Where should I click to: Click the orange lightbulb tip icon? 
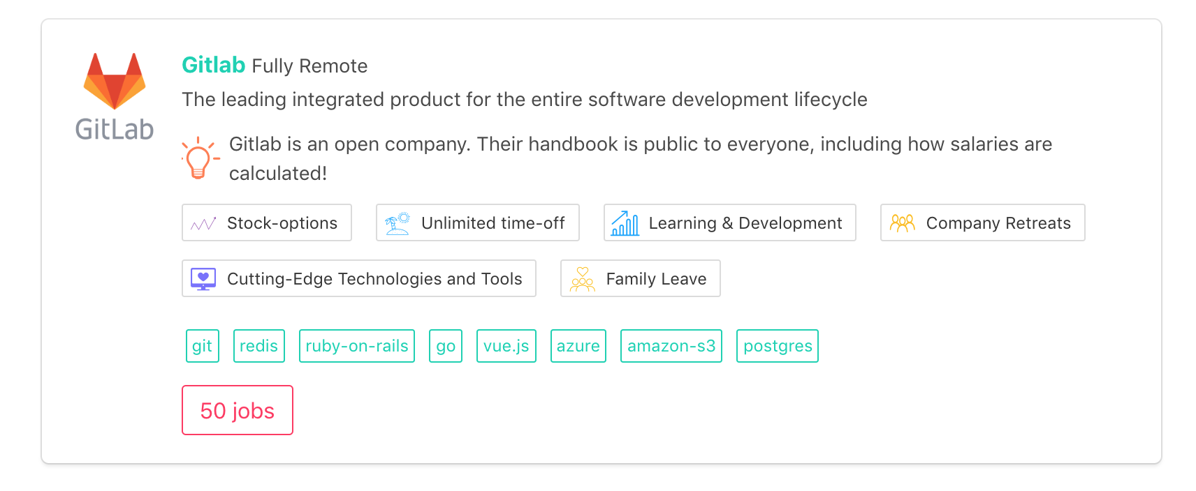(200, 158)
